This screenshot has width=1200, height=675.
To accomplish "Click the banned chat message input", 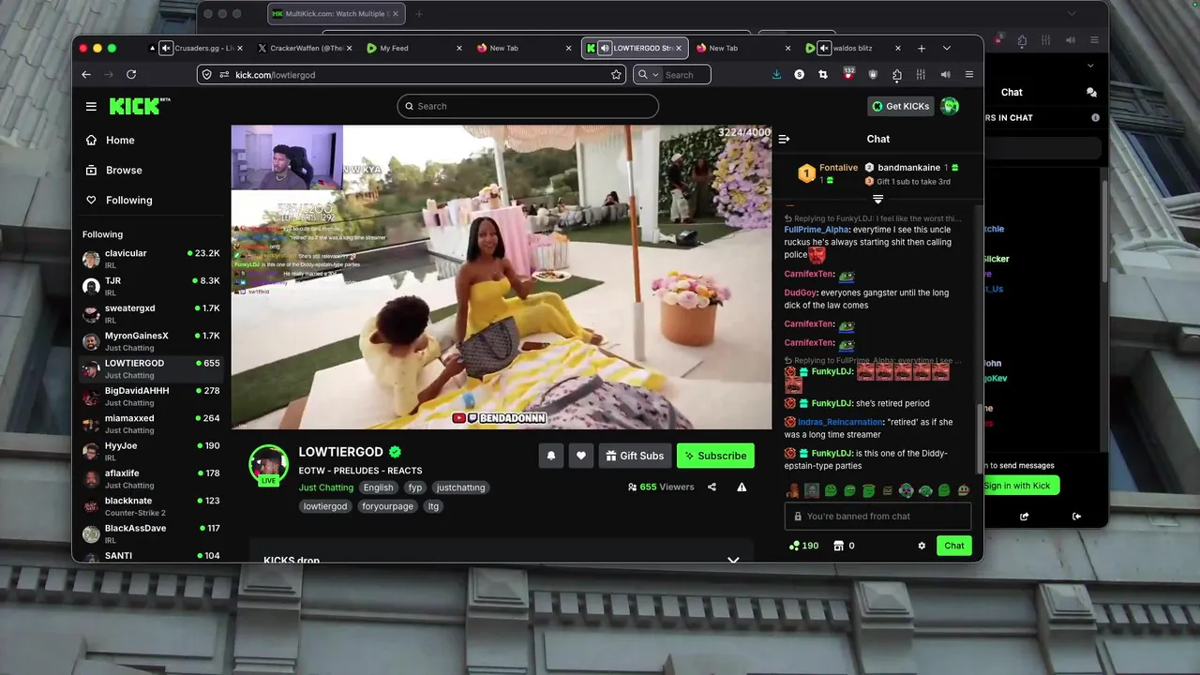I will (877, 517).
